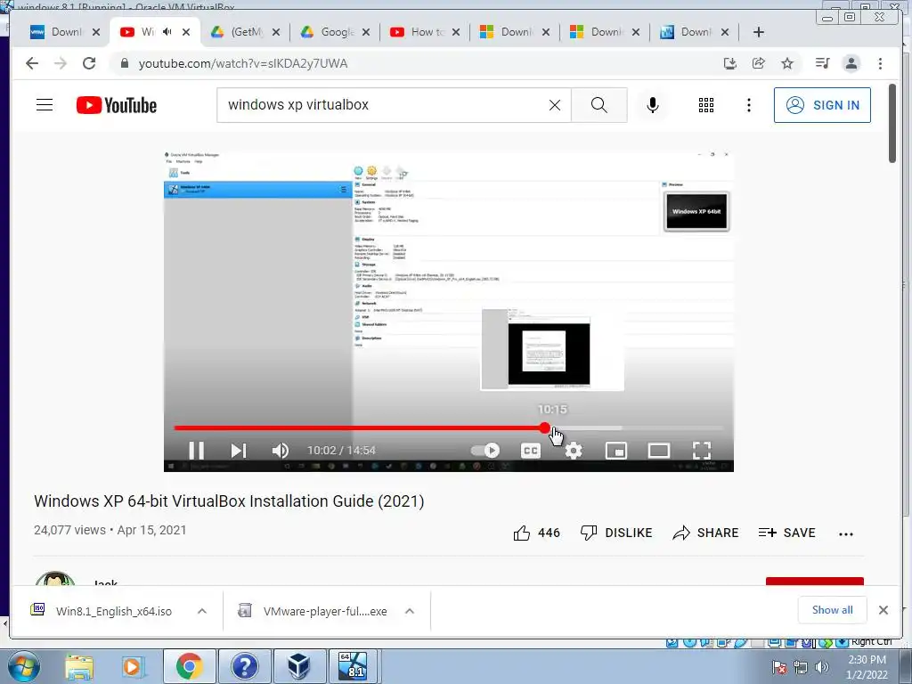Image resolution: width=912 pixels, height=684 pixels.
Task: Click the page vertical scrollbar
Action: click(892, 123)
